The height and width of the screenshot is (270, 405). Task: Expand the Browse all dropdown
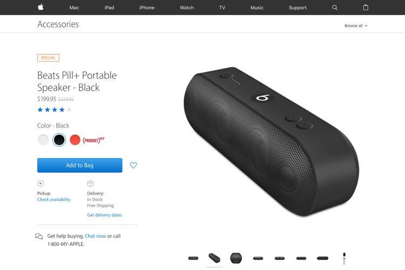[x=356, y=25]
